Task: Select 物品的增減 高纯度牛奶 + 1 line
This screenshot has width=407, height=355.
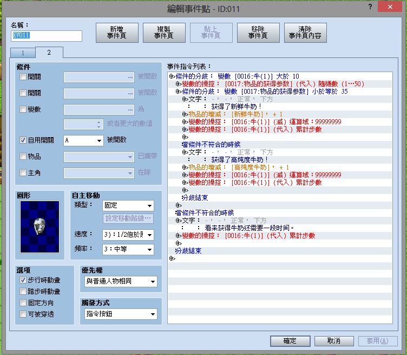Action: tap(280, 167)
